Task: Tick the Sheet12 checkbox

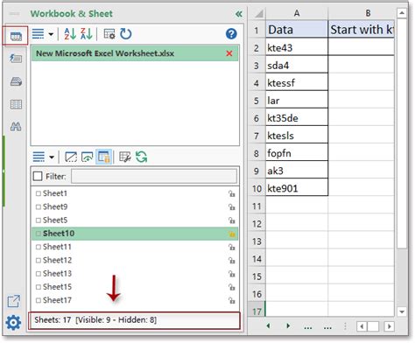Action: click(39, 261)
